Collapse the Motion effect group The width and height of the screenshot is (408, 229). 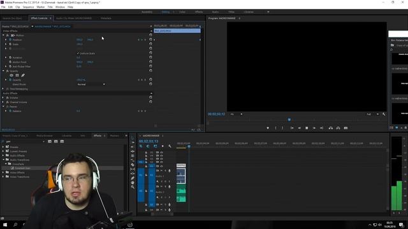(3, 36)
